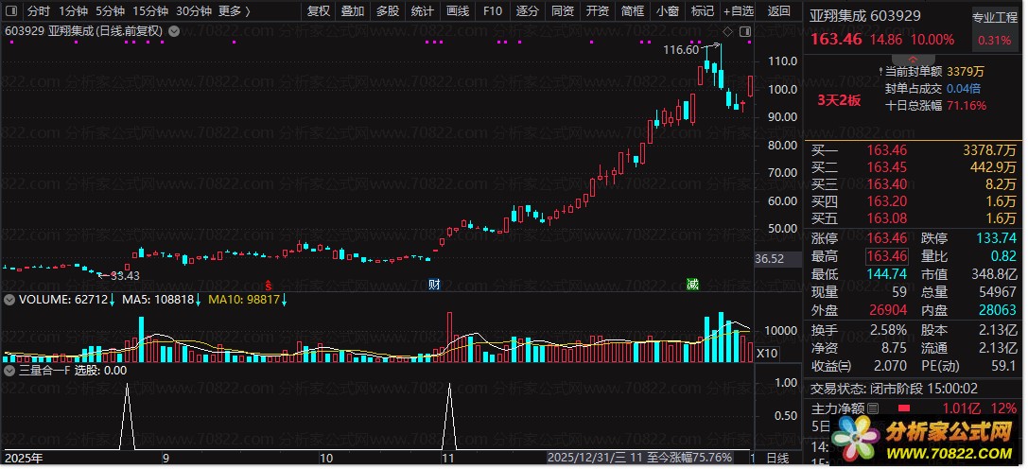The image size is (1028, 469).
Task: Click the 涨停 value 163.46
Action: [887, 238]
